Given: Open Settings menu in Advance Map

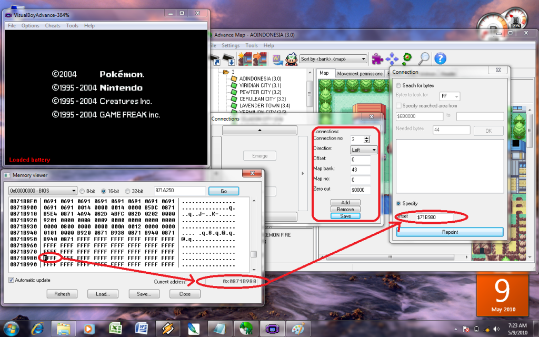Looking at the screenshot, I should click(231, 45).
